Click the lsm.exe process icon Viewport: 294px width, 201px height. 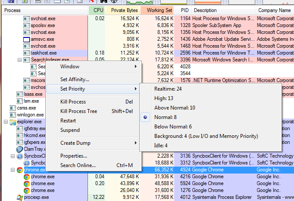pos(20,101)
